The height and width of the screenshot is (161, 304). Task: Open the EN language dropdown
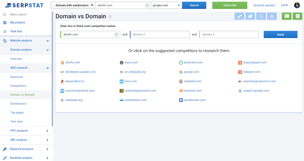click(x=284, y=5)
